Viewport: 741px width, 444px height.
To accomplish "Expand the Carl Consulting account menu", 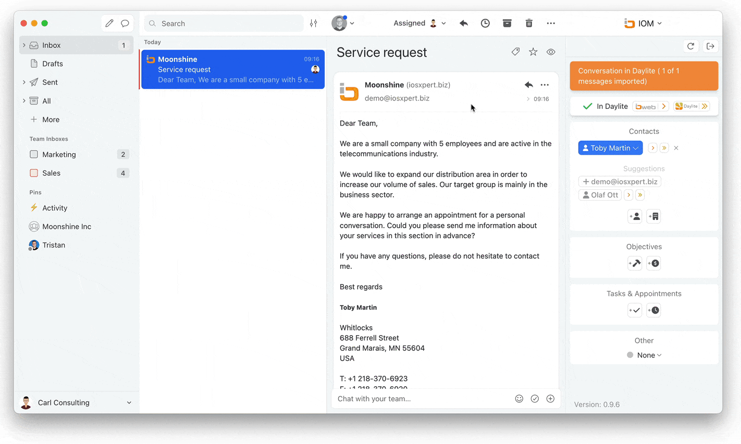I will [129, 403].
